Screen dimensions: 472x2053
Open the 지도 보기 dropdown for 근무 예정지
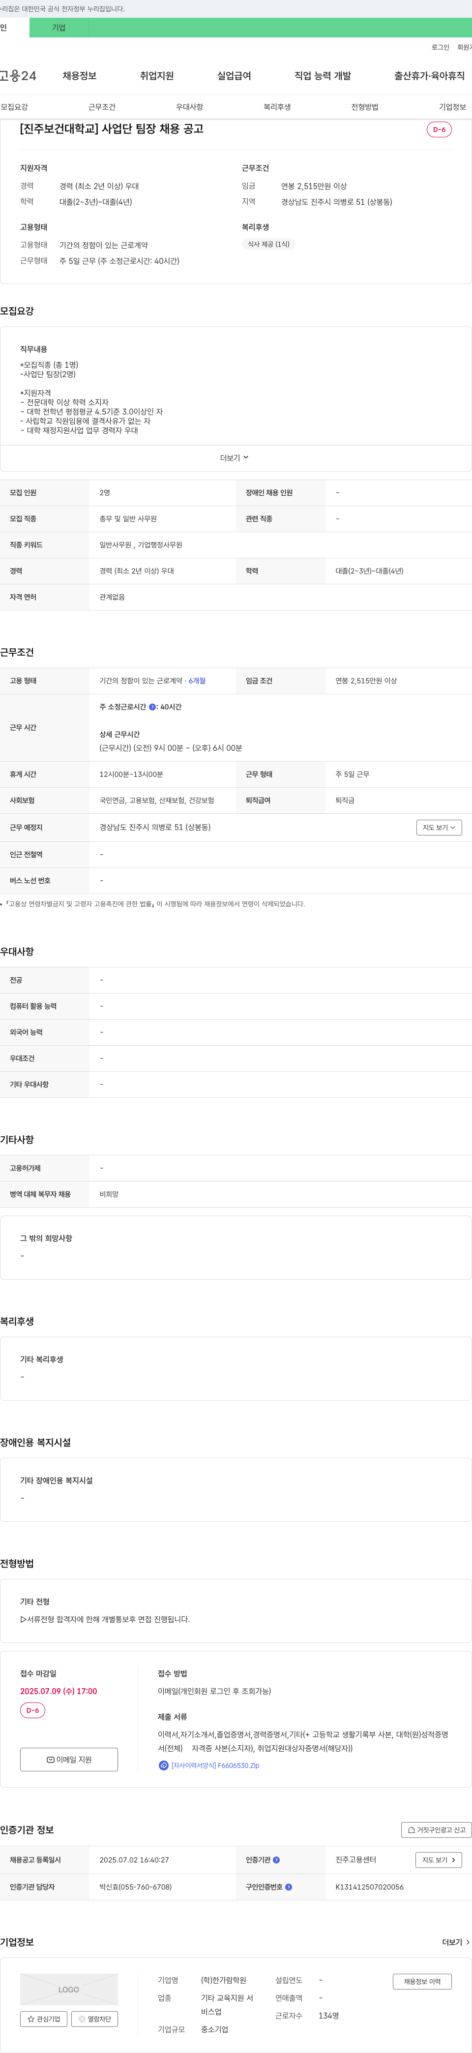click(x=439, y=827)
